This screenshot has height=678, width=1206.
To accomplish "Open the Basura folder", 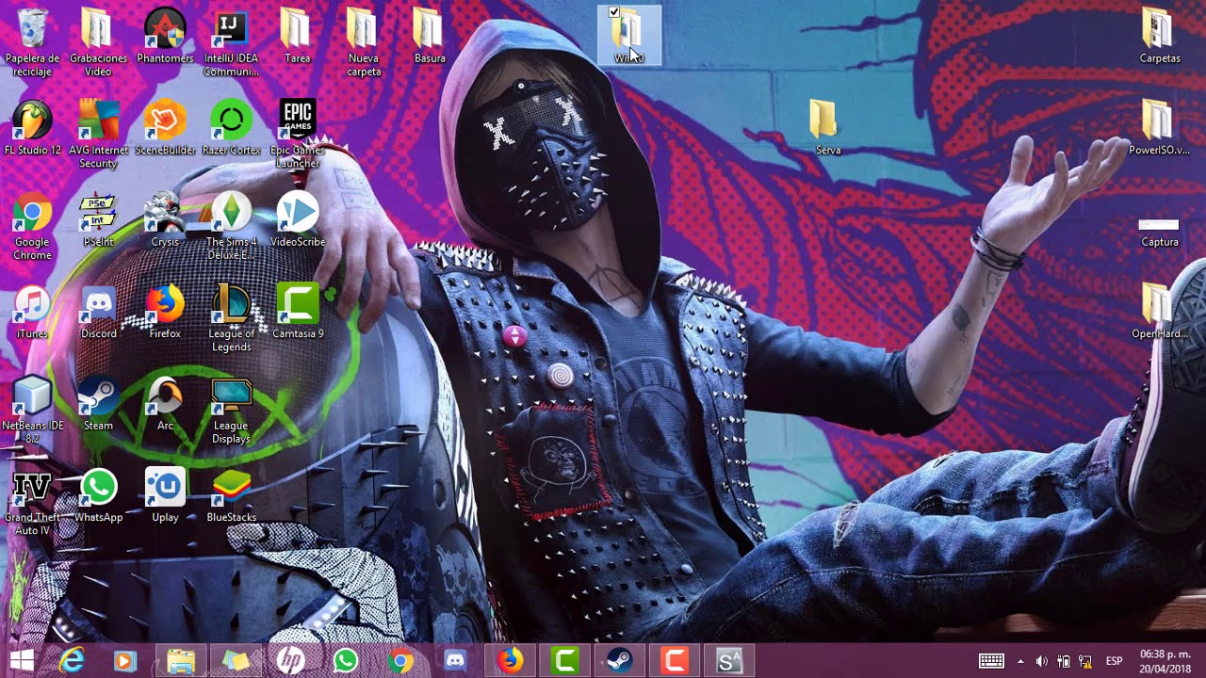I will pyautogui.click(x=430, y=36).
